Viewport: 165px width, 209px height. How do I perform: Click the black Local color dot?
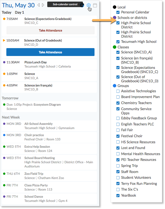[x=115, y=7]
